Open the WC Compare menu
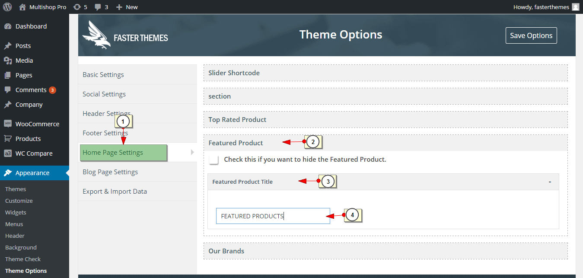The width and height of the screenshot is (583, 278). coord(35,153)
